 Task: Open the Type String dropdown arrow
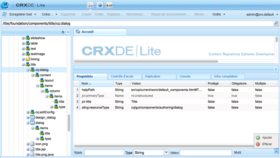click(166, 152)
